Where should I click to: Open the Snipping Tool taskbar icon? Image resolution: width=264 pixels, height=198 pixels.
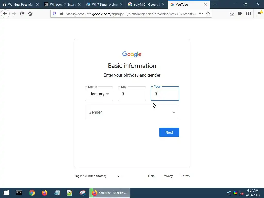coord(82,193)
